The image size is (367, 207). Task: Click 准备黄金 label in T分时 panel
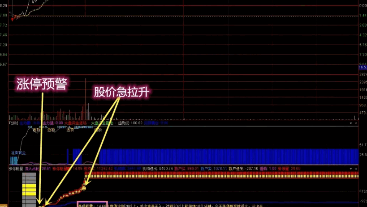18,153
